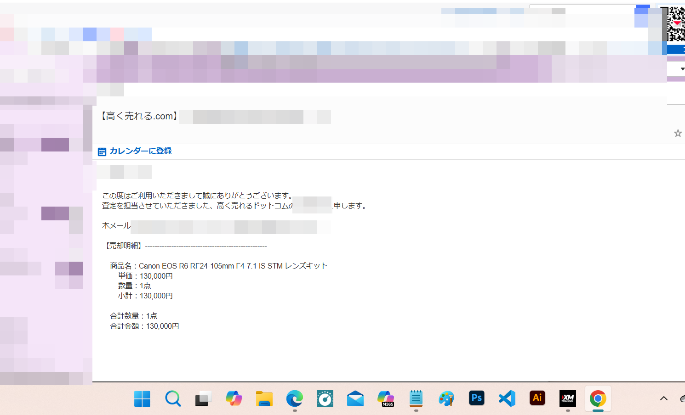Expand hidden system tray icons
The height and width of the screenshot is (415, 685).
click(663, 398)
